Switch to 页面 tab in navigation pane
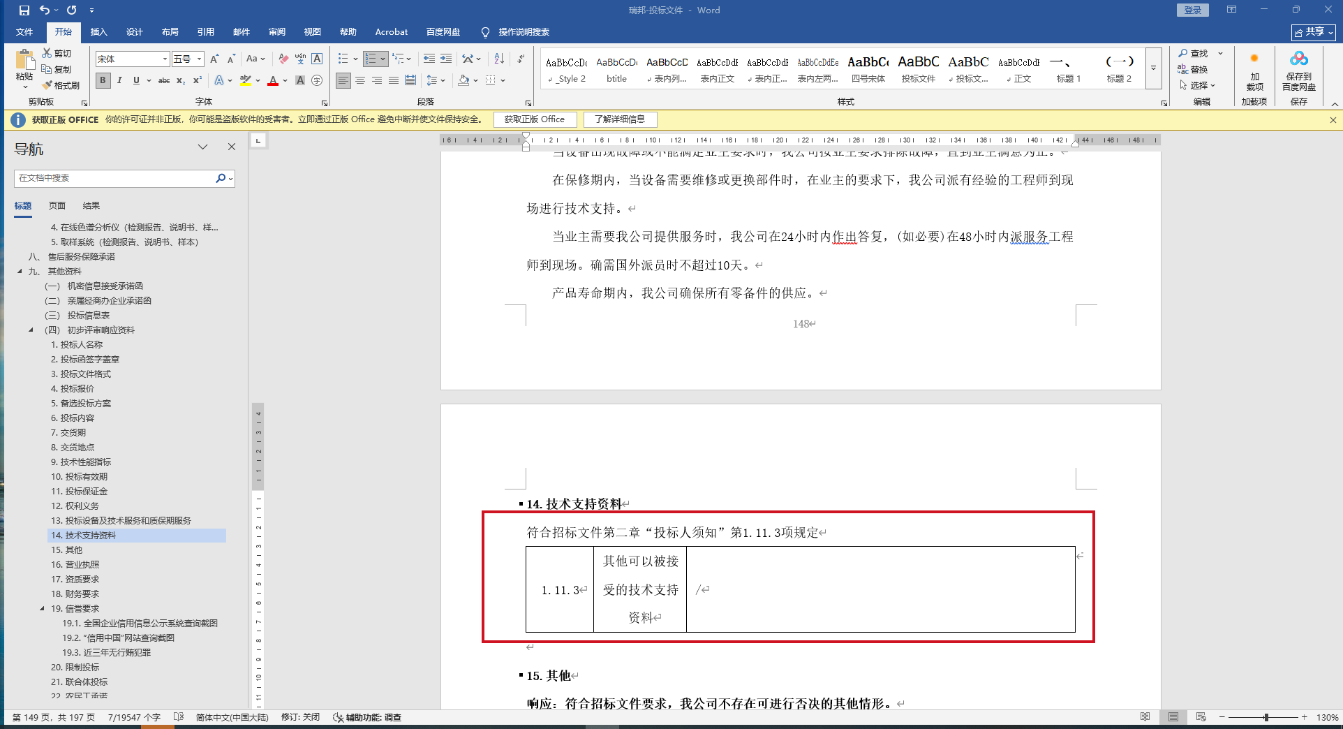The image size is (1343, 729). pyautogui.click(x=57, y=206)
